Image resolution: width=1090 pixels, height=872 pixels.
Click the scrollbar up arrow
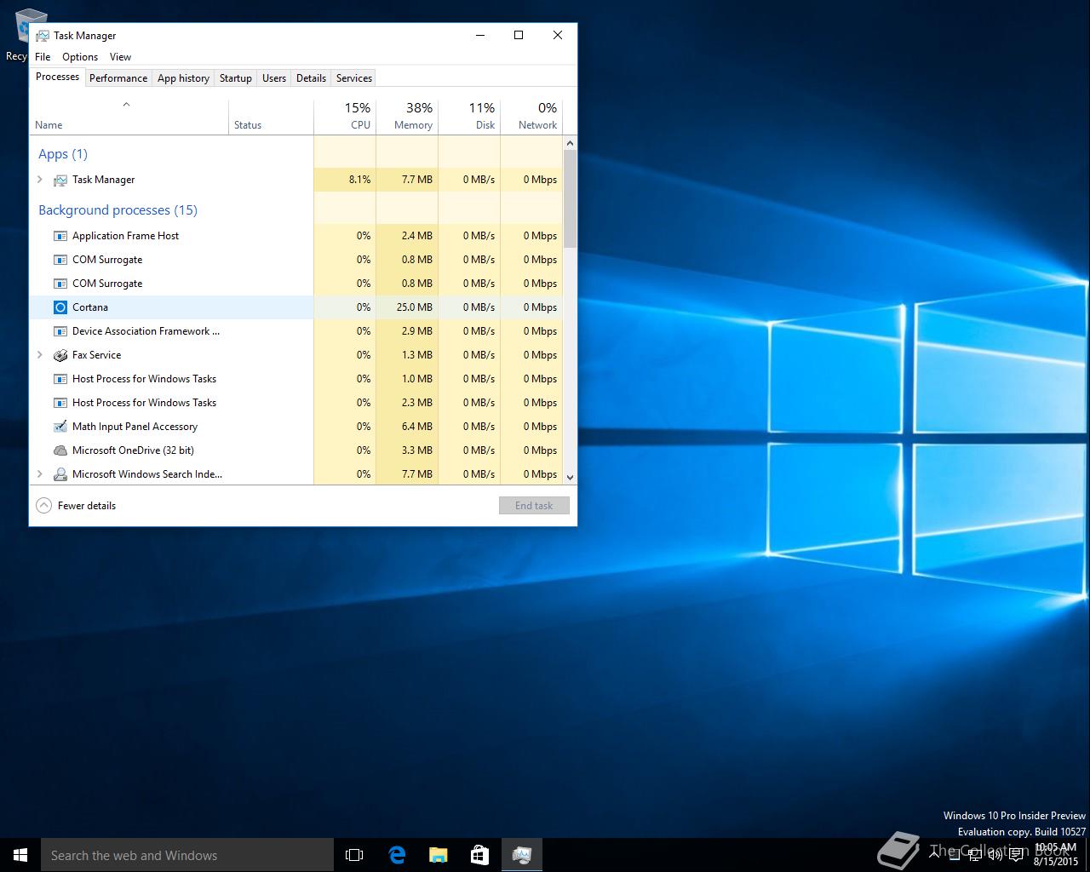point(570,143)
